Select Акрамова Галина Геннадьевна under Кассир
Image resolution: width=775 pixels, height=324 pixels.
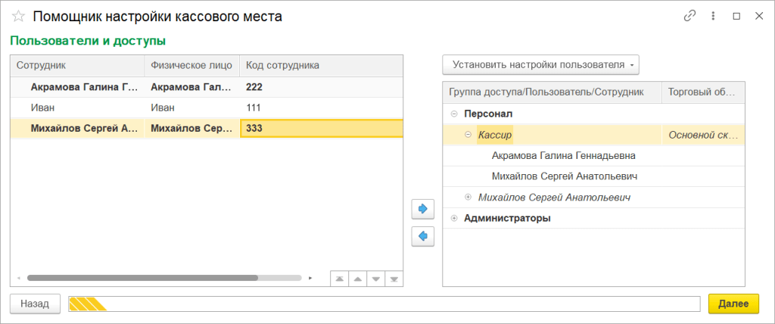563,156
